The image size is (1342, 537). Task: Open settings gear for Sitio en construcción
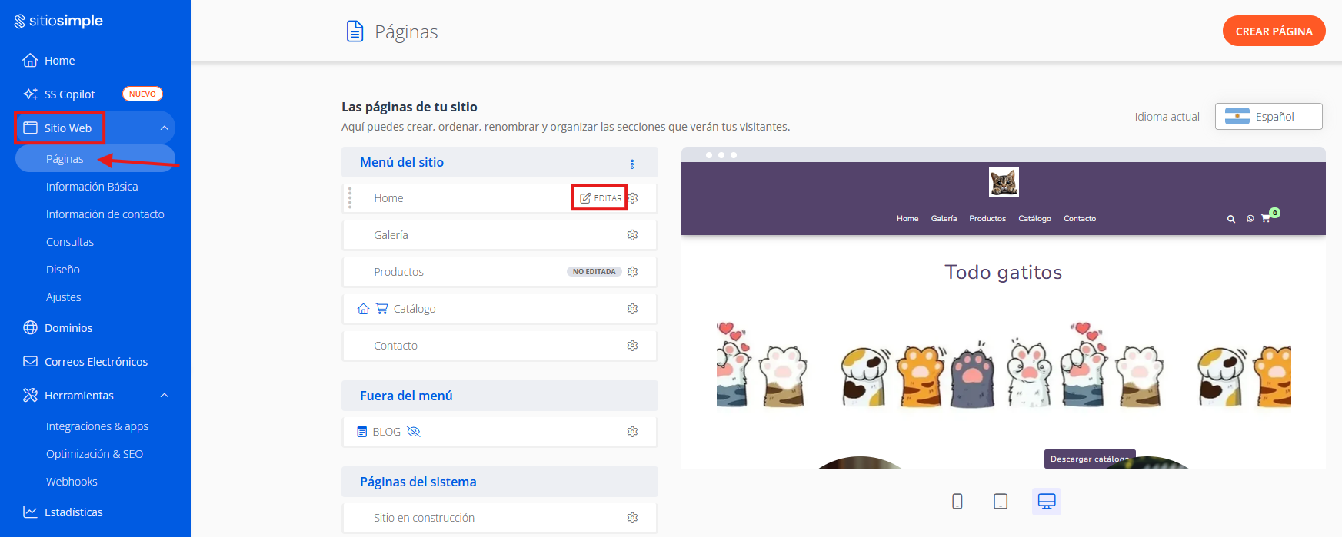(x=632, y=517)
